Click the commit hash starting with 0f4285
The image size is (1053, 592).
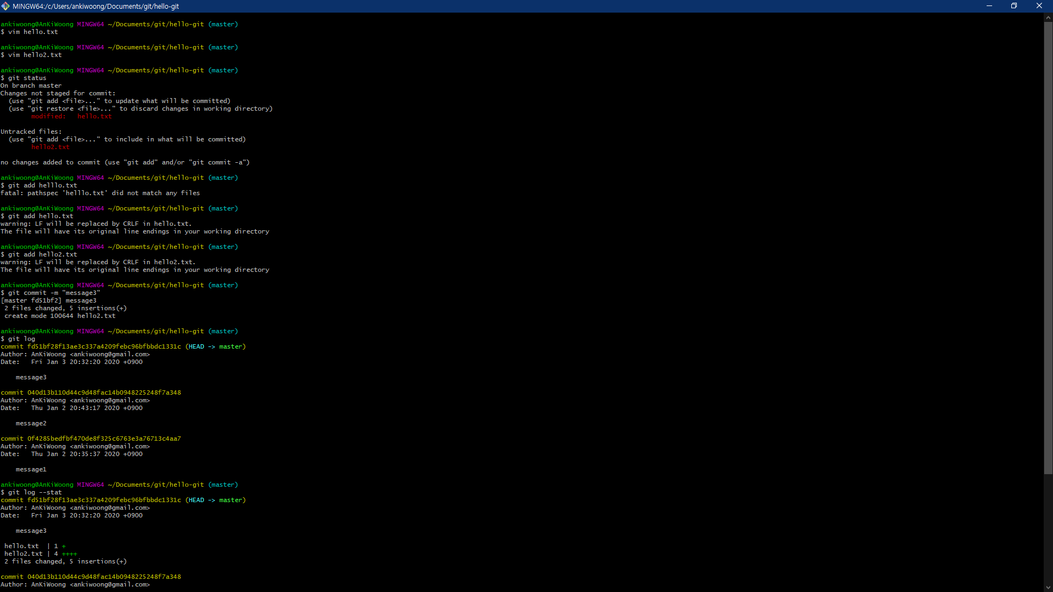104,439
